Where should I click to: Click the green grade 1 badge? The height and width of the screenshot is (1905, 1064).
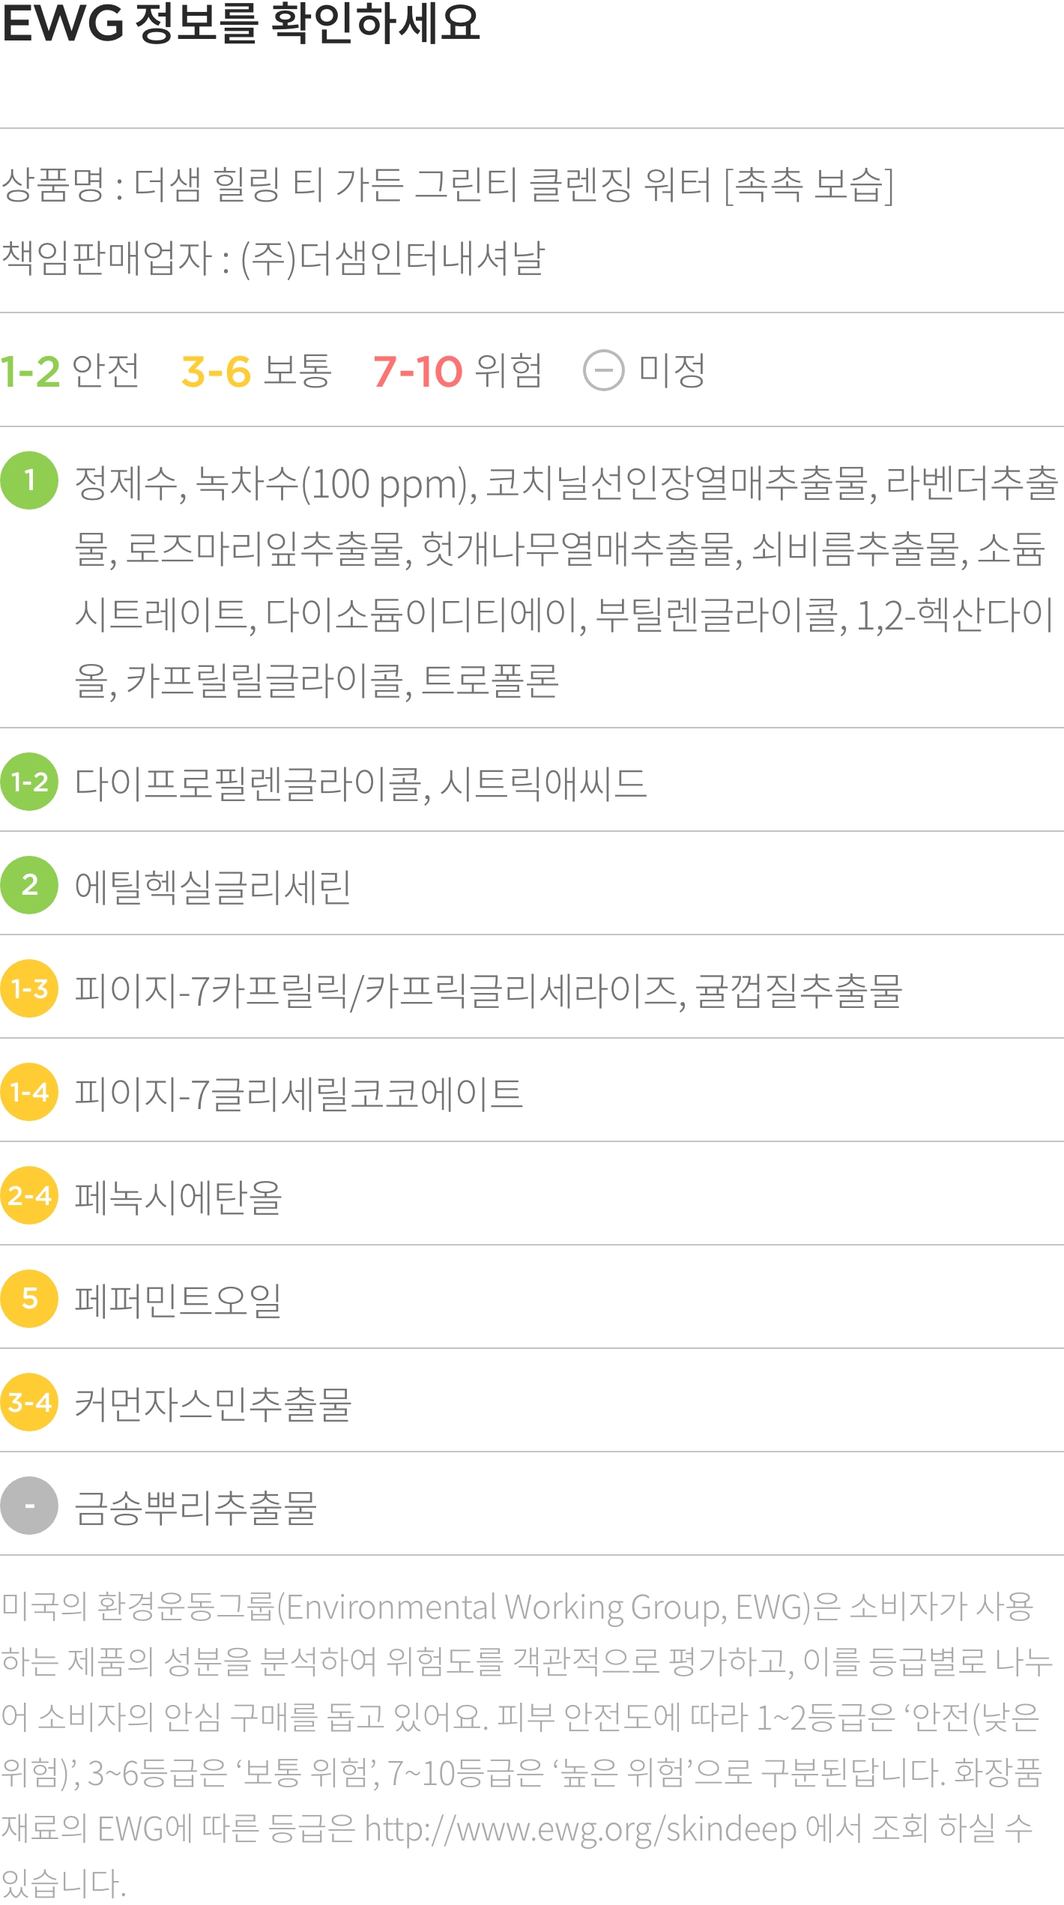pos(29,480)
